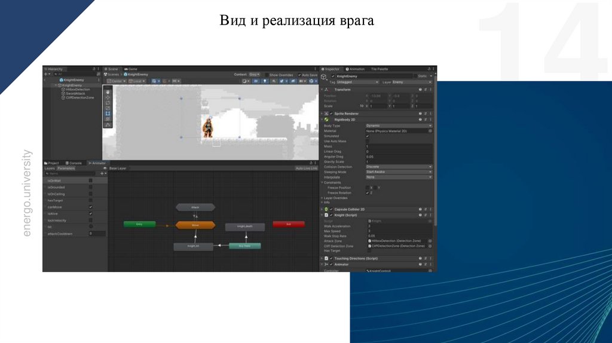Toggle the hit trigger radio button

[x=91, y=226]
